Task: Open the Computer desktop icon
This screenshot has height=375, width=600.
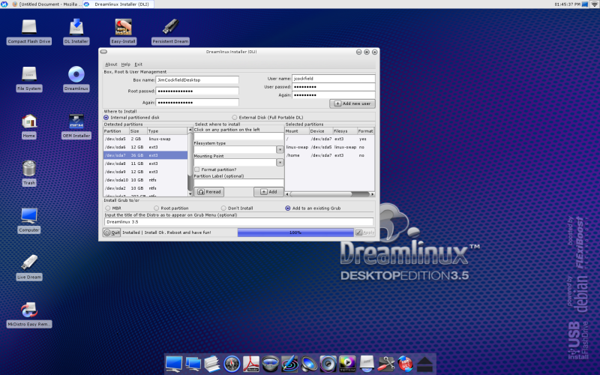Action: [29, 216]
